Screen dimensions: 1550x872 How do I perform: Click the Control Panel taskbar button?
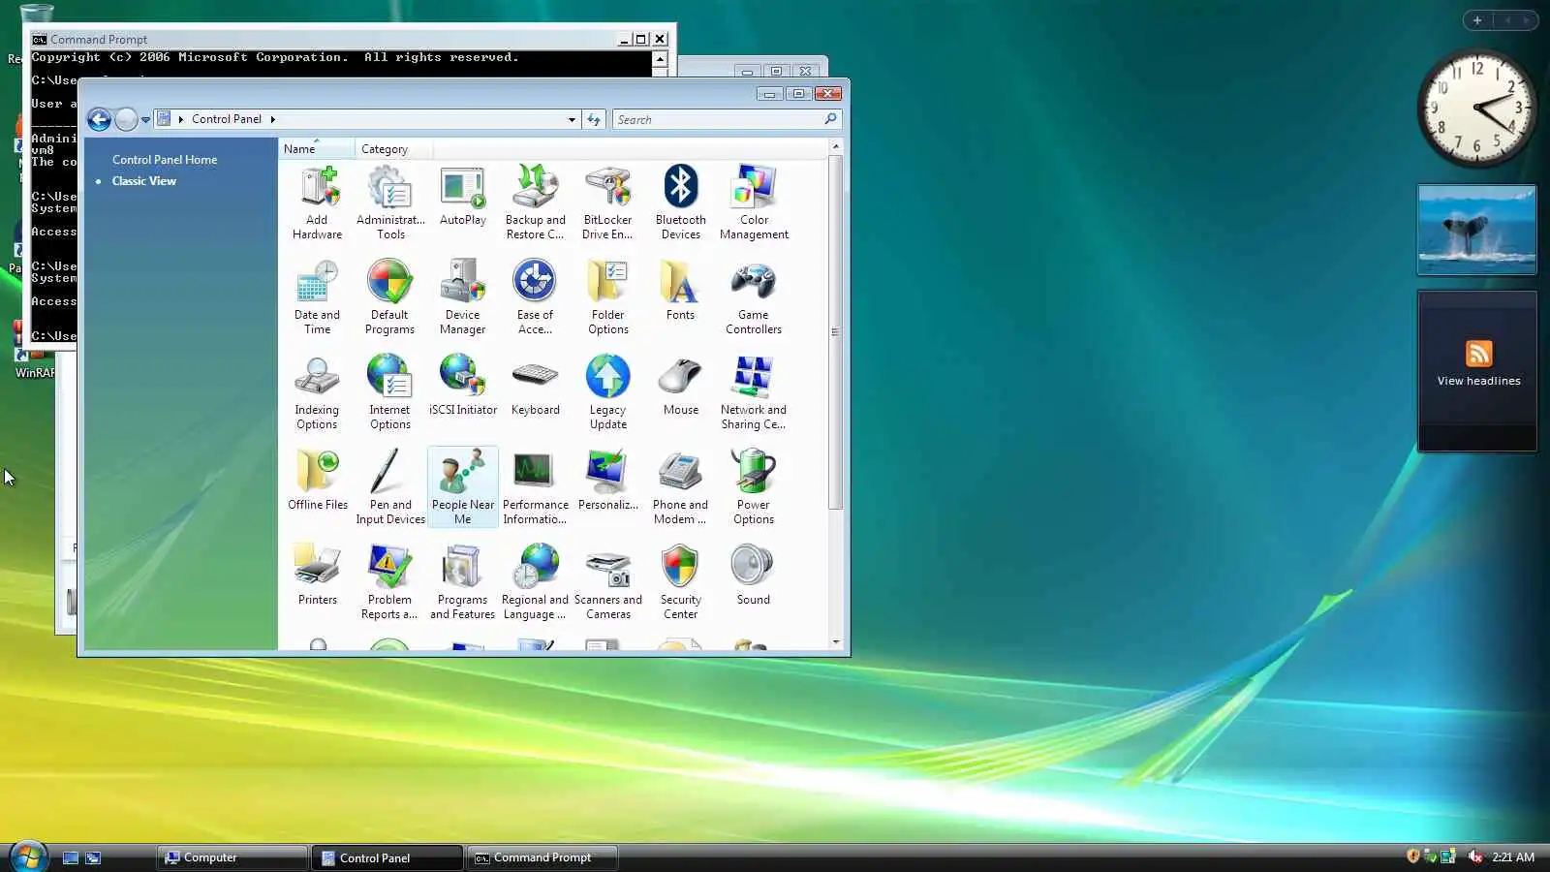tap(387, 857)
